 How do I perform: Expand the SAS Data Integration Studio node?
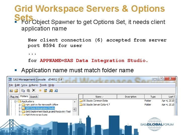(x=20, y=108)
